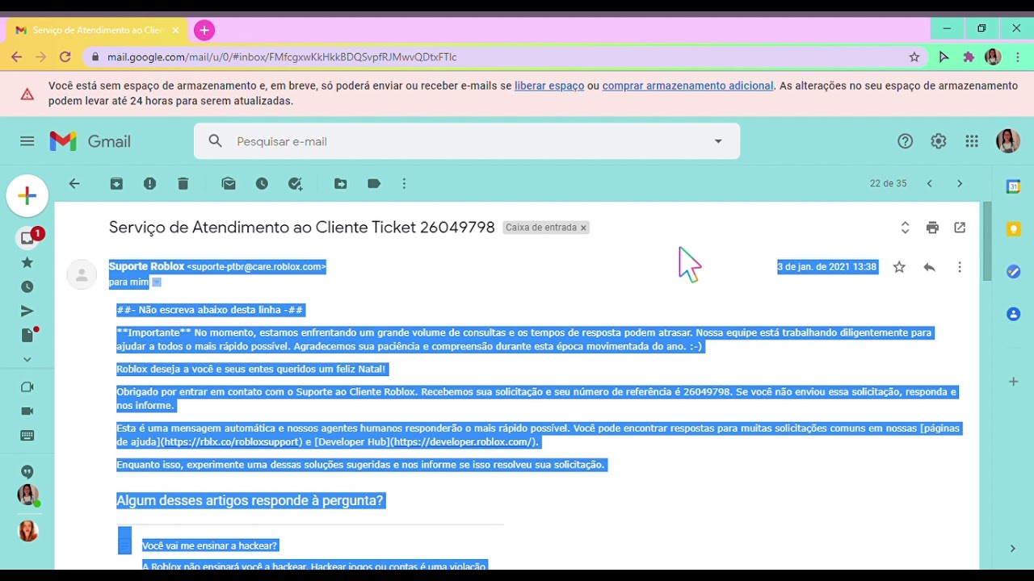Delete this email with trash icon

[183, 184]
